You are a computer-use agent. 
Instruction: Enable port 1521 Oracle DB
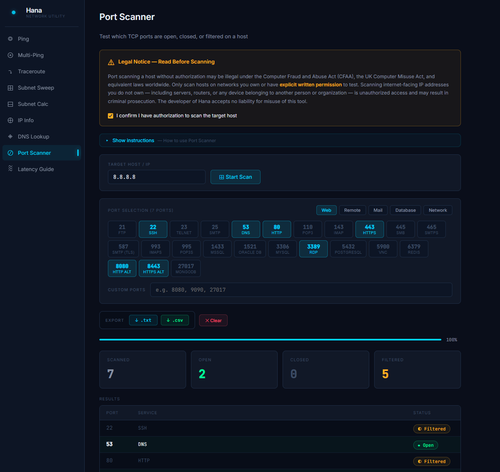250,249
